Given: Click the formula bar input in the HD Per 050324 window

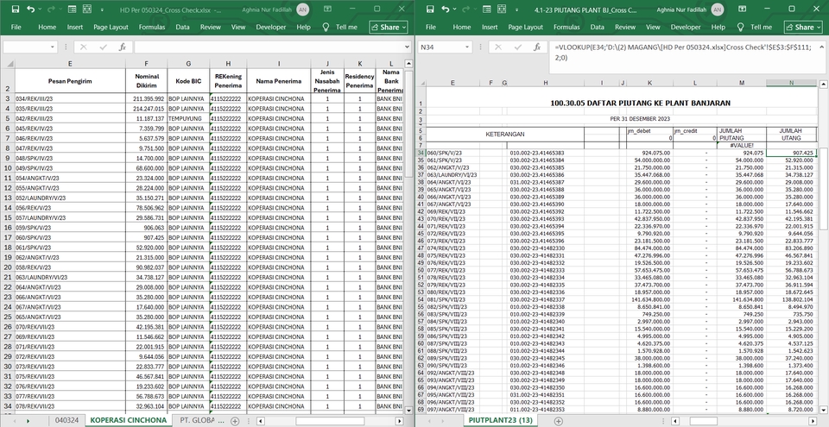Looking at the screenshot, I should click(269, 47).
